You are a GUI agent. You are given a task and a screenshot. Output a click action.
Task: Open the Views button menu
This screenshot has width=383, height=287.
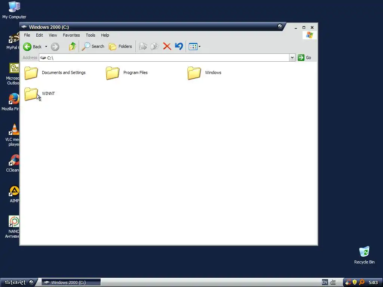pos(194,46)
